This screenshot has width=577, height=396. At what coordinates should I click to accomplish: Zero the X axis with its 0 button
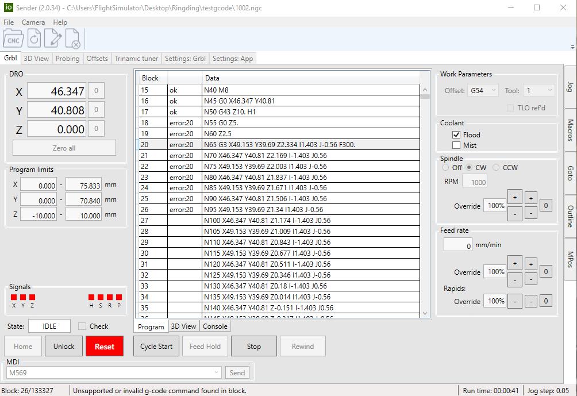pyautogui.click(x=96, y=91)
